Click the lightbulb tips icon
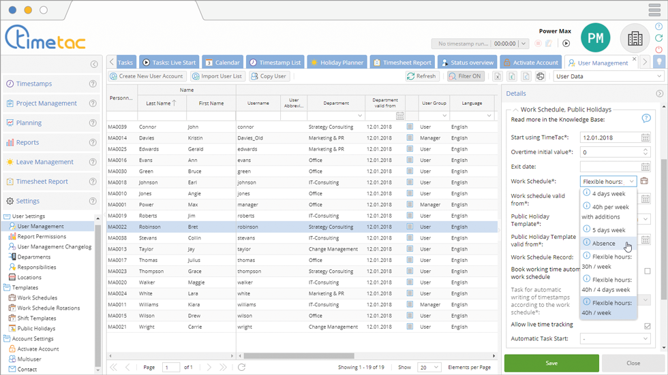This screenshot has height=375, width=668. tap(658, 62)
